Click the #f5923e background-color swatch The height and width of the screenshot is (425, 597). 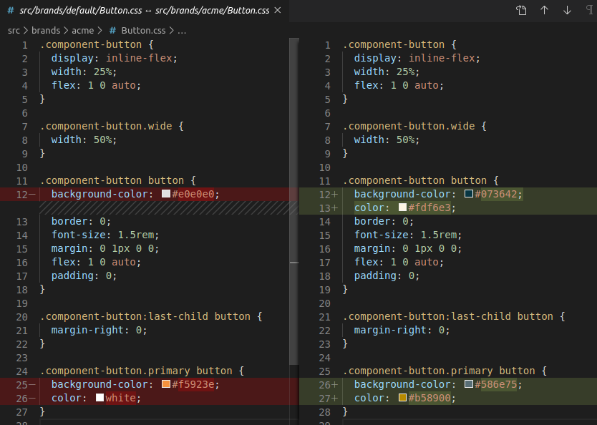[166, 384]
